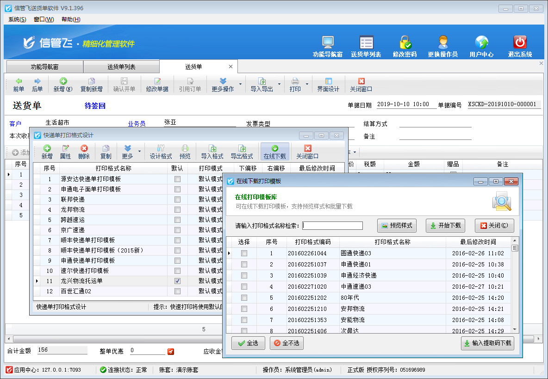Close the 送货单 tab

230,67
